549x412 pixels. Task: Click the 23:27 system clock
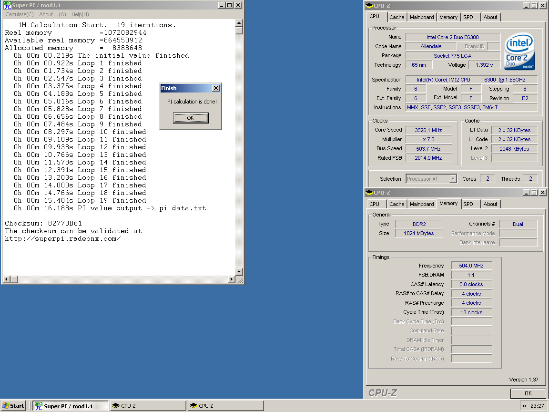[x=537, y=406]
